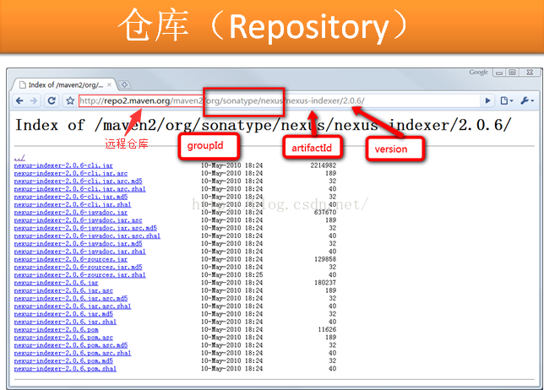544x390 pixels.
Task: Open nexus-indexer-2.0.6.pom link
Action: click(57, 329)
